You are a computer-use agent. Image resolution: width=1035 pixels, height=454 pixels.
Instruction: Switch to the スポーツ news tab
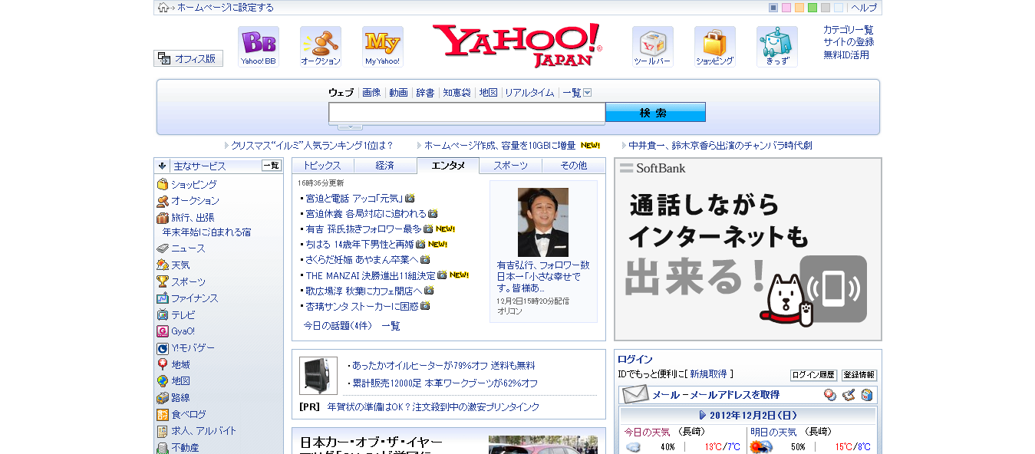(511, 166)
